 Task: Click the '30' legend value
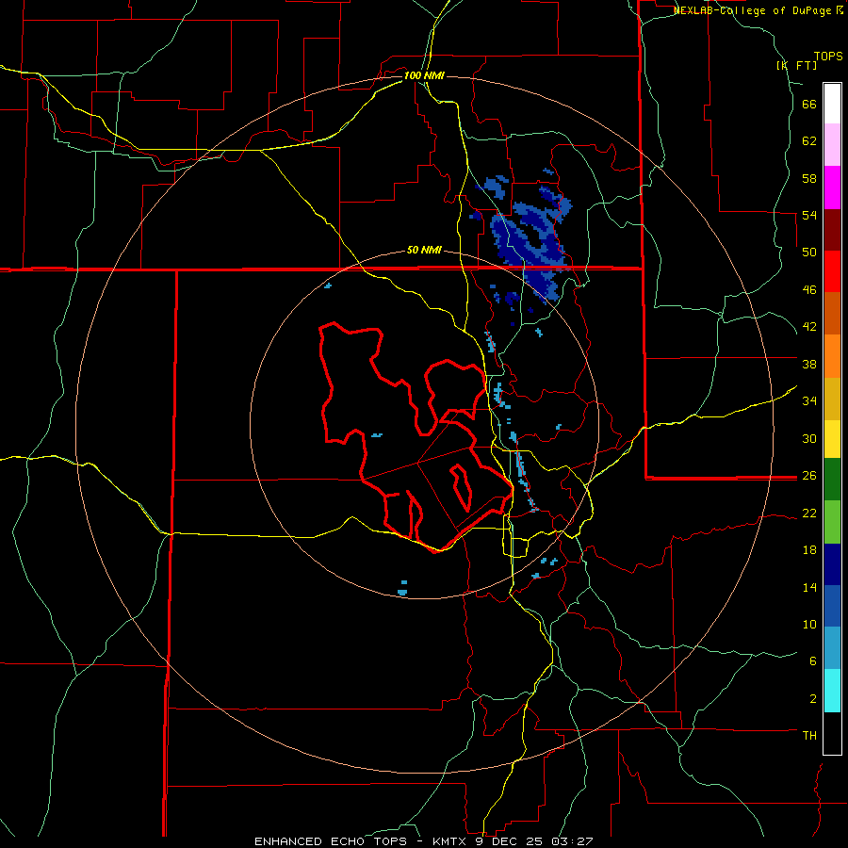(809, 438)
